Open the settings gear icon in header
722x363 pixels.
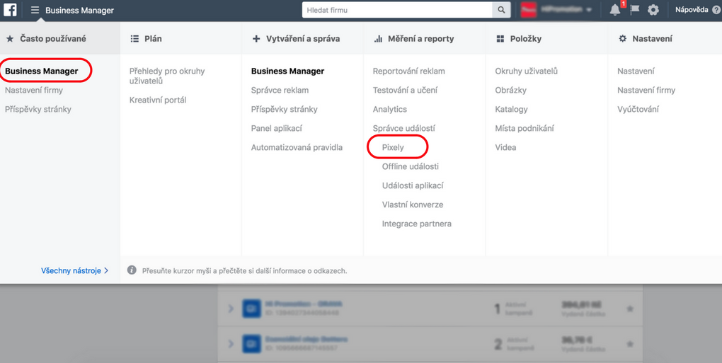coord(653,10)
